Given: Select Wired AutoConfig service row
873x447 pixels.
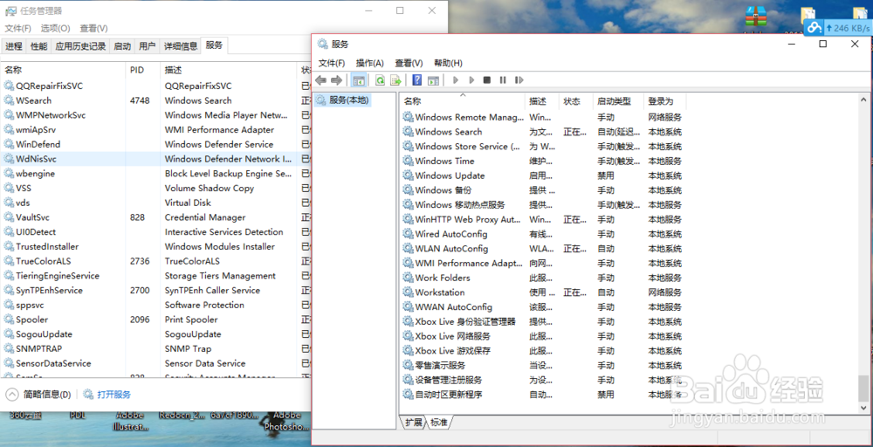Looking at the screenshot, I should click(x=543, y=234).
